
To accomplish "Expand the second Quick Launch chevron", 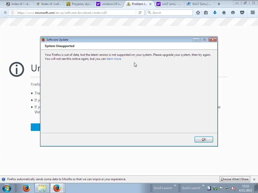I will coord(203,185).
